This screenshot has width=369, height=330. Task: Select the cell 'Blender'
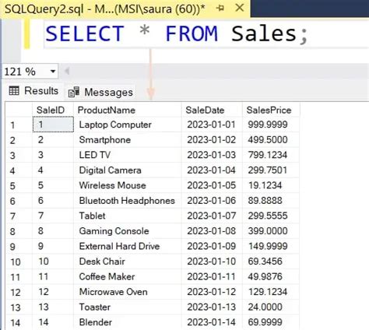pyautogui.click(x=128, y=322)
